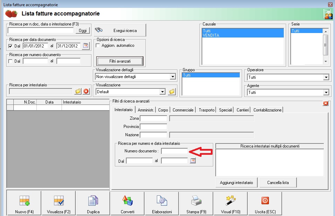Screen dimensions: 335x216
Task: Click Nuovo (F4) button
Action: click(24, 203)
